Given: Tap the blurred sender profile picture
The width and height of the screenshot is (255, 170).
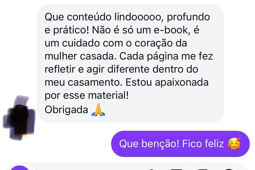Looking at the screenshot, I should click(19, 118).
